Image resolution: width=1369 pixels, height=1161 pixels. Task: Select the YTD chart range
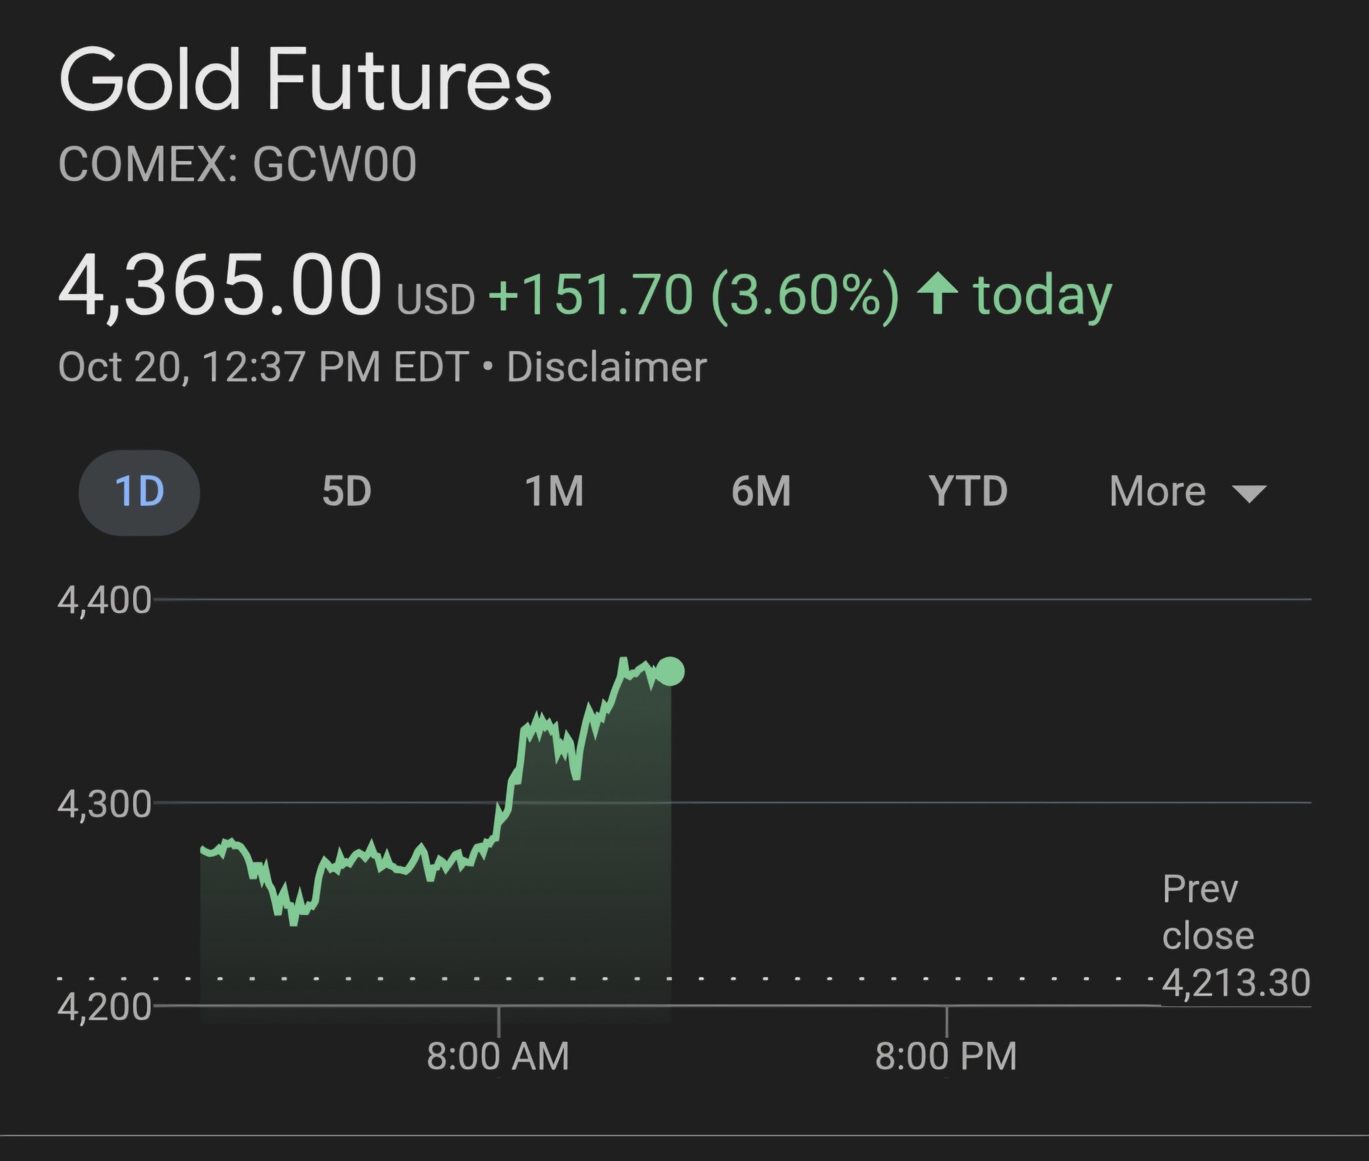pos(968,492)
